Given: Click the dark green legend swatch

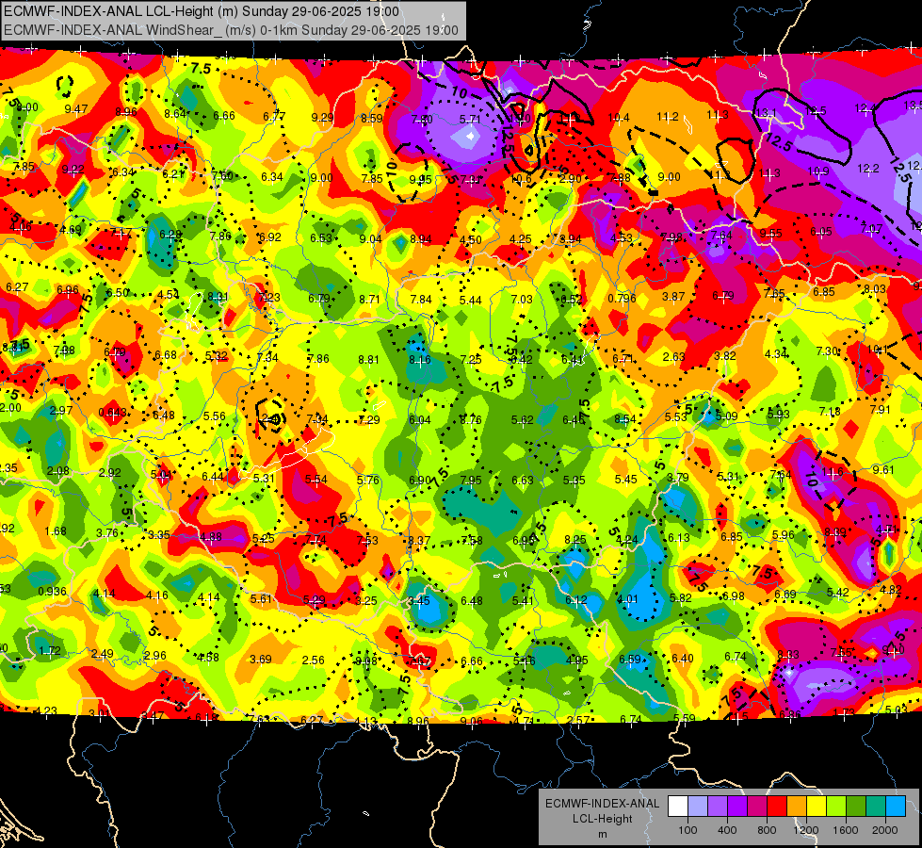Looking at the screenshot, I should point(855,807).
